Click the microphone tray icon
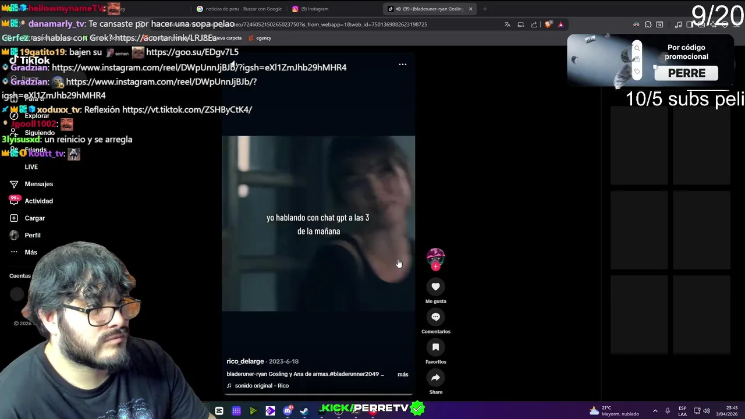Image resolution: width=745 pixels, height=419 pixels. click(x=668, y=411)
